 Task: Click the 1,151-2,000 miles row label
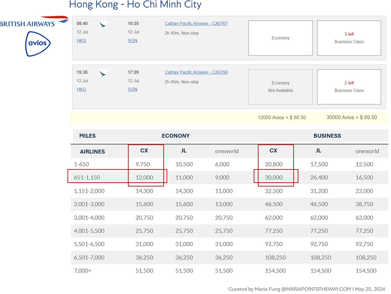[89, 191]
